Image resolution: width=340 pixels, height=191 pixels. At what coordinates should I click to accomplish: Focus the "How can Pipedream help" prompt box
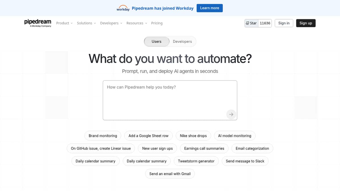pos(170,100)
